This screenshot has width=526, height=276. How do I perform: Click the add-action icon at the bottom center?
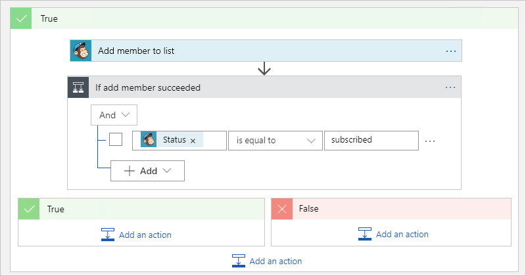tap(239, 261)
